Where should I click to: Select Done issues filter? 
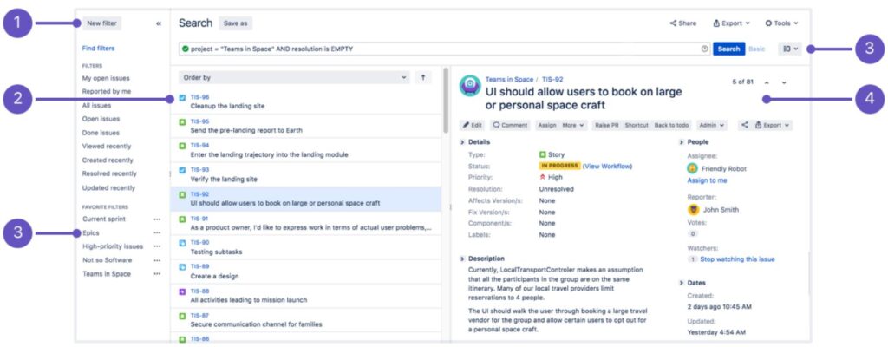click(x=101, y=133)
